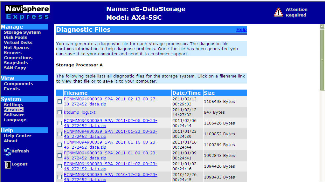Select the 2011-01-02 data.zip checkbox

tap(60, 166)
